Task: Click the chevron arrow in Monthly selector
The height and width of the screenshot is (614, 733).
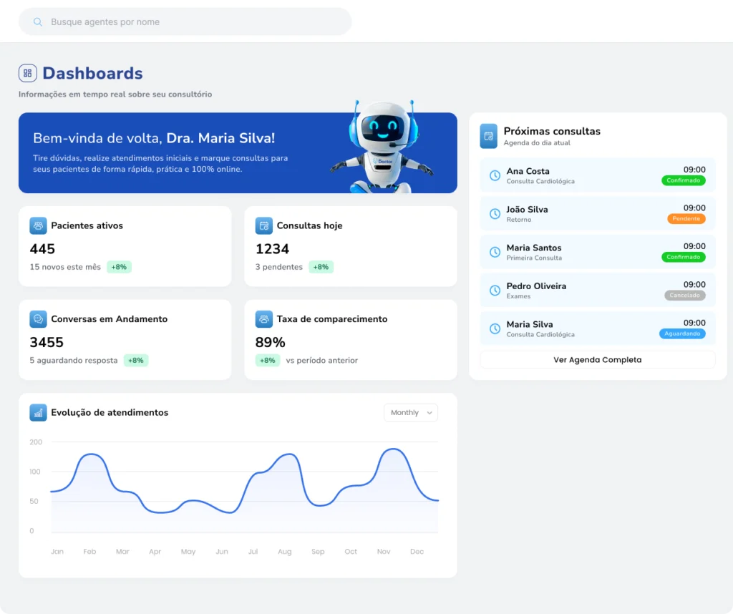Action: 429,413
